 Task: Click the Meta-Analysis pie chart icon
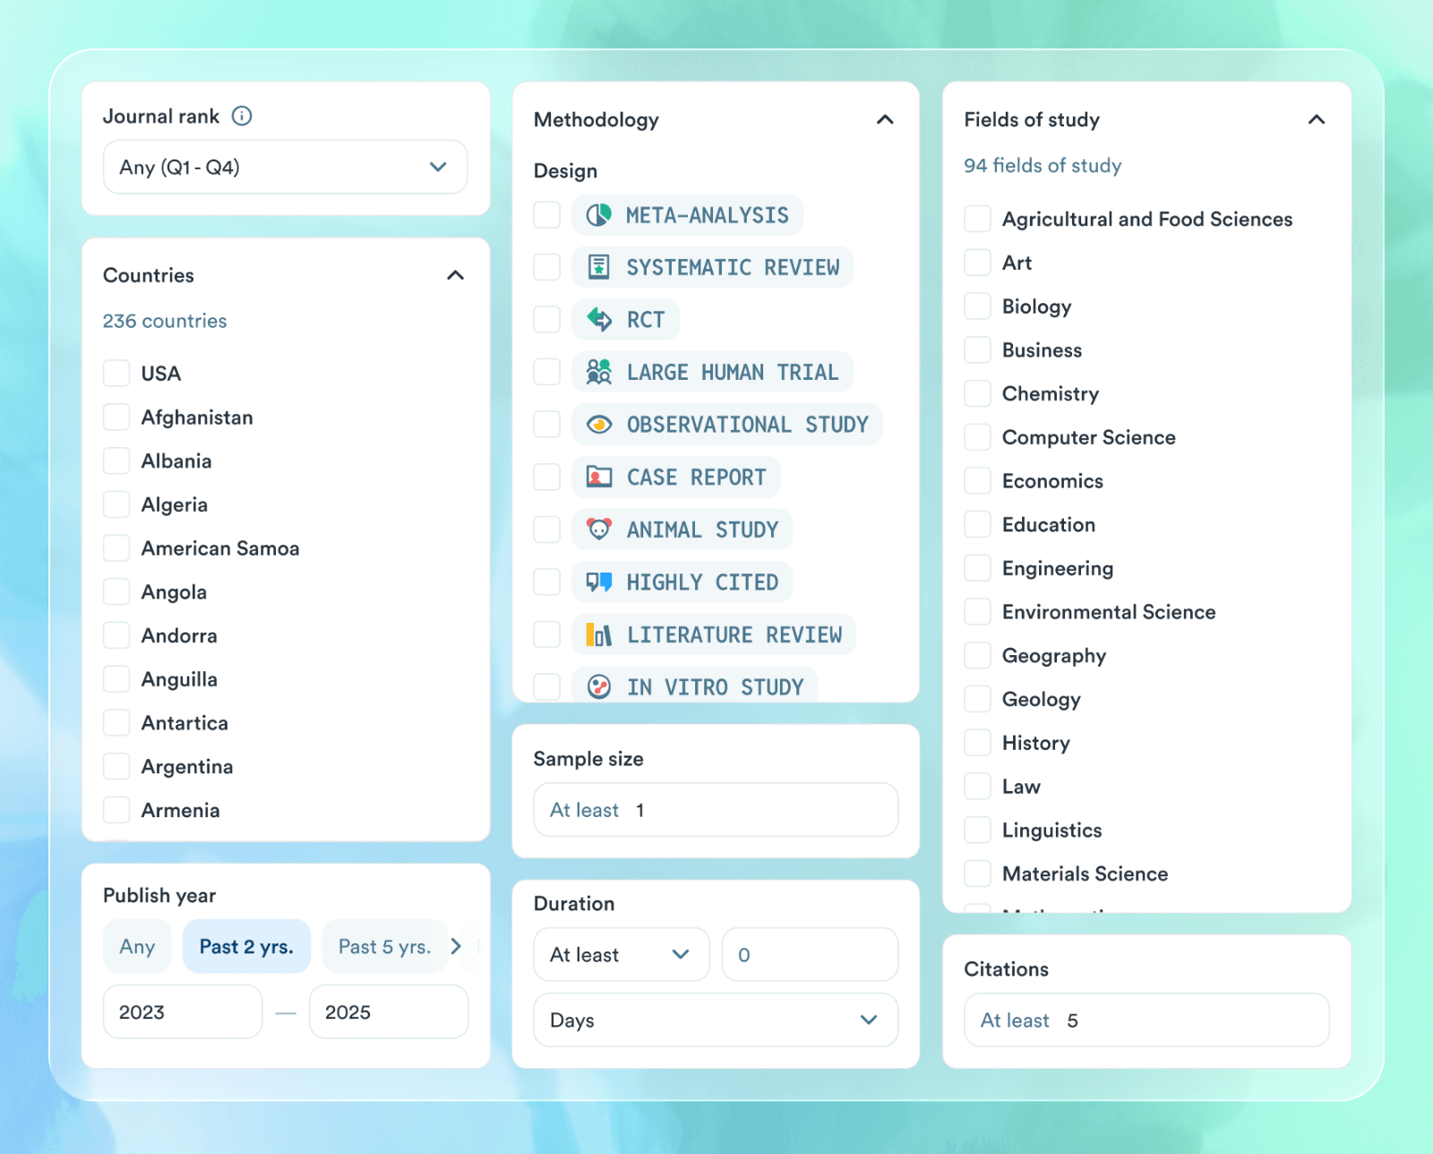tap(598, 215)
